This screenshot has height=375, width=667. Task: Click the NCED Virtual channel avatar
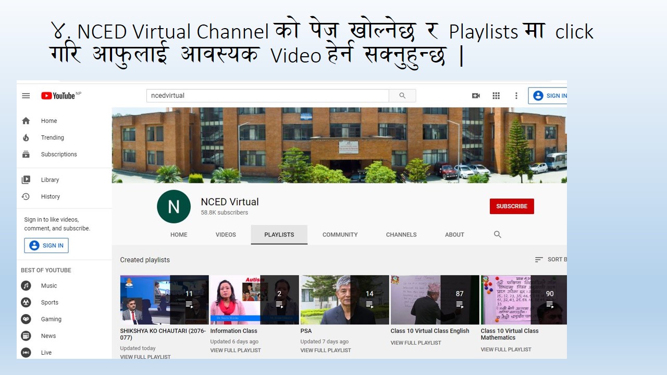(x=174, y=207)
